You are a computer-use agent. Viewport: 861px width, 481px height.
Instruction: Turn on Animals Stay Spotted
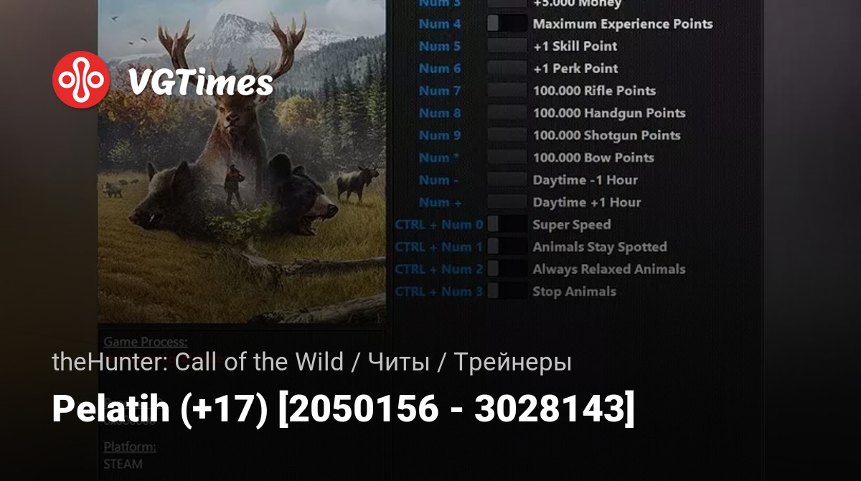(507, 246)
